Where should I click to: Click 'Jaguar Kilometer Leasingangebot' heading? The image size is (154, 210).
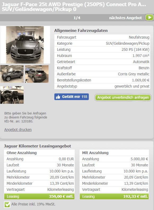(37, 146)
